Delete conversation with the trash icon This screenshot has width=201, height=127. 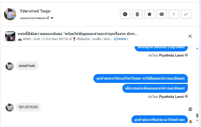137,14
